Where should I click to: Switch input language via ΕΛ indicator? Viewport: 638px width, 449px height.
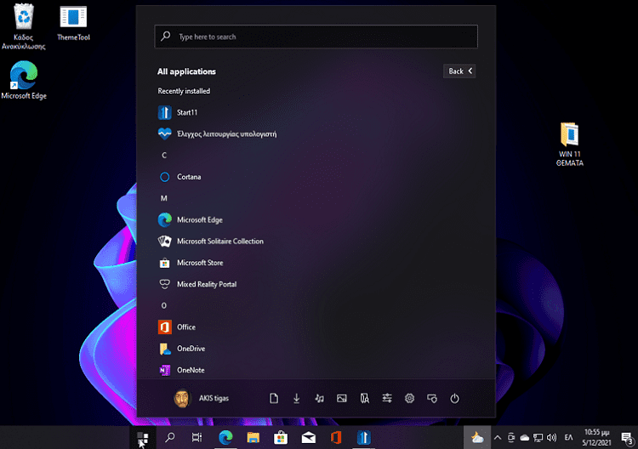tap(569, 438)
